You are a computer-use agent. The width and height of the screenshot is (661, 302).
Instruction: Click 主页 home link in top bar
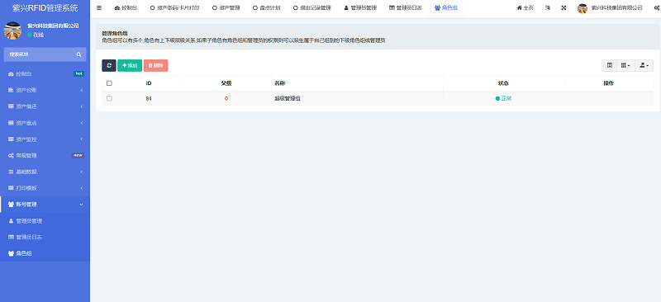[x=525, y=7]
